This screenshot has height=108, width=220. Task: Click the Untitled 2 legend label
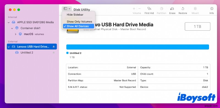click(75, 53)
